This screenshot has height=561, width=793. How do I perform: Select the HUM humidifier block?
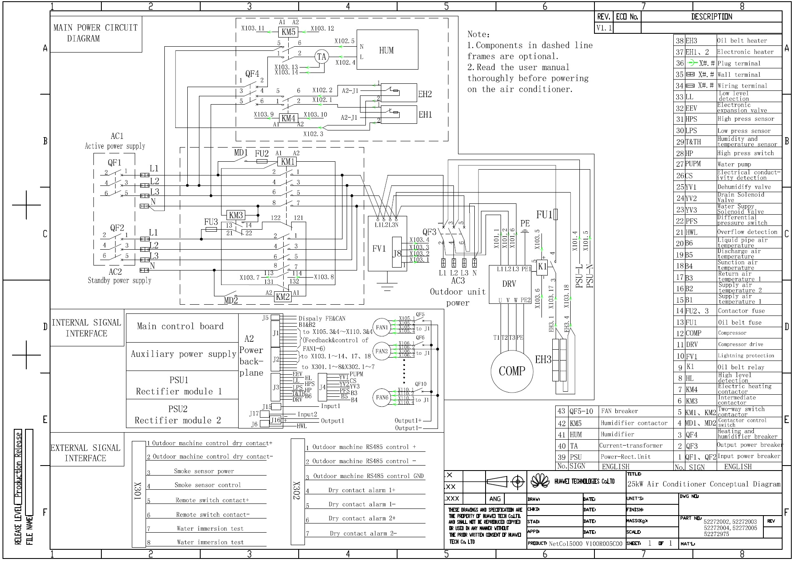tap(387, 50)
